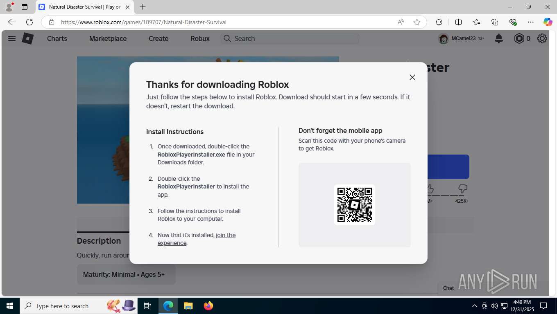Open the Roblox hamburger navigation menu
Image resolution: width=557 pixels, height=314 pixels.
pyautogui.click(x=12, y=38)
